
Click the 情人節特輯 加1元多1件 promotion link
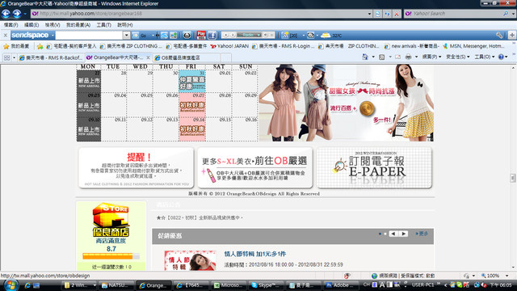(x=255, y=254)
